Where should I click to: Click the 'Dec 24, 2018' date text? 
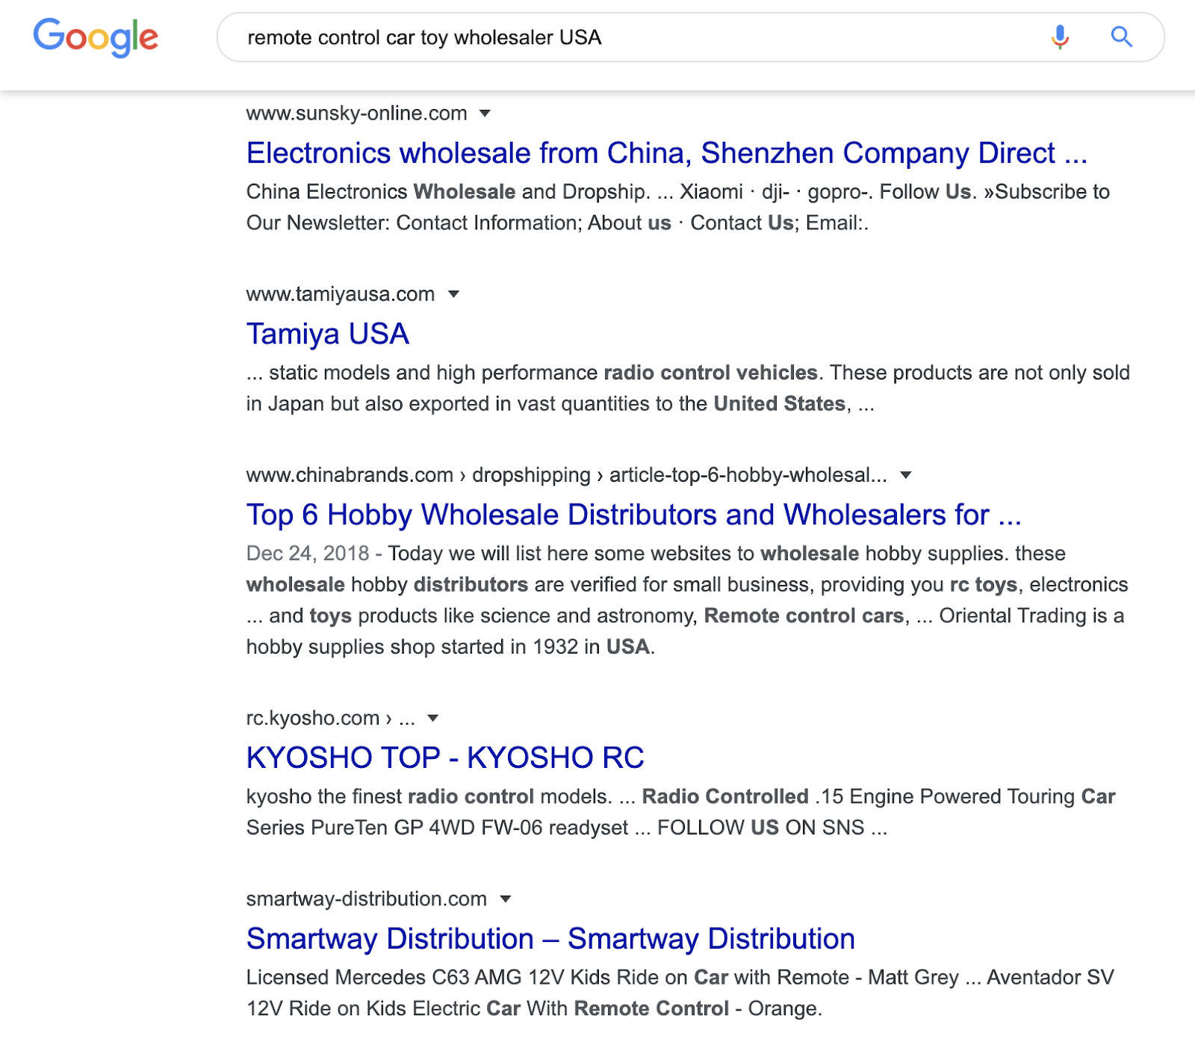click(x=308, y=554)
